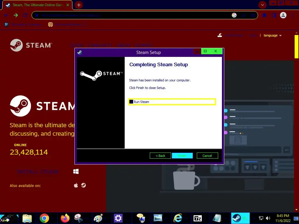299x224 pixels.
Task: Click the browser back arrow
Action: click(6, 15)
